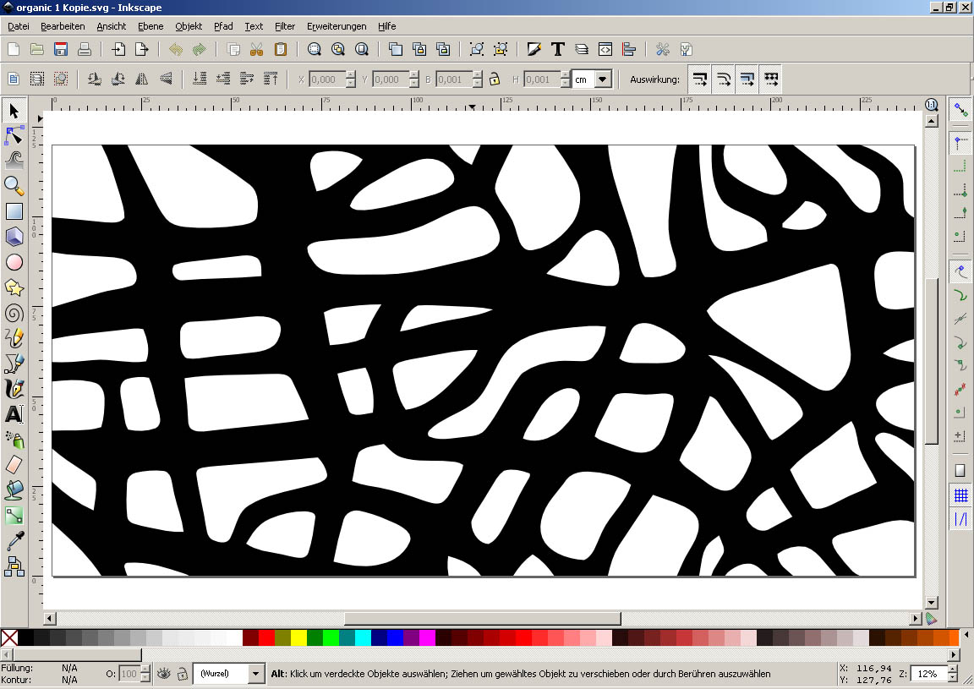
Task: Open the Erweiterungen menu
Action: click(337, 26)
